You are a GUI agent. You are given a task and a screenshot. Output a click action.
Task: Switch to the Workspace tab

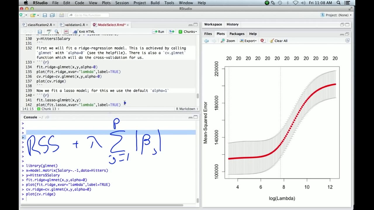(213, 24)
